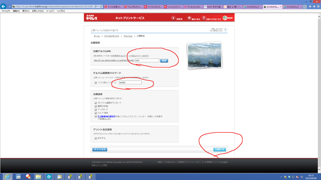Click the 価格表 yen icon in header
This screenshot has width=321, height=180.
coord(173,18)
